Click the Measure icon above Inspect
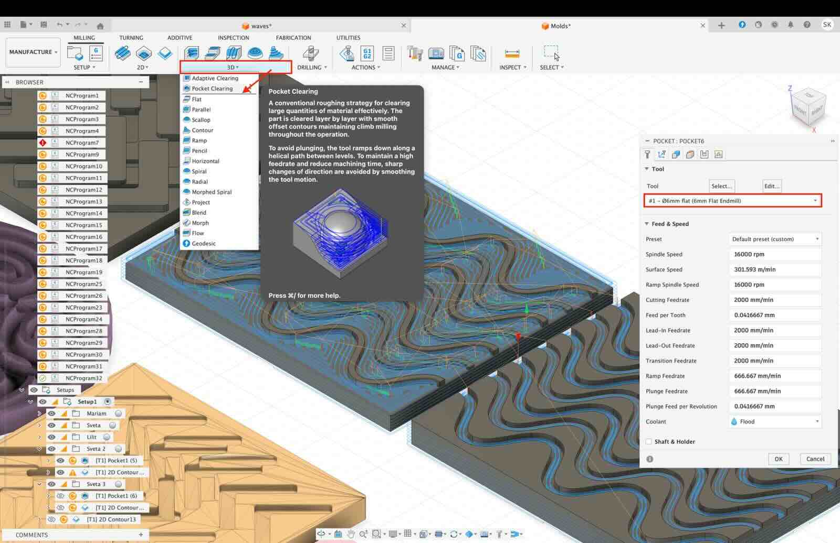This screenshot has width=840, height=543. point(511,53)
